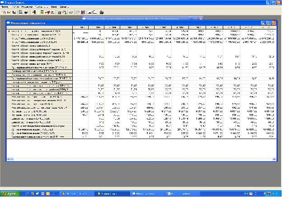Switch to the Project Expert taskbar button

pos(112,194)
